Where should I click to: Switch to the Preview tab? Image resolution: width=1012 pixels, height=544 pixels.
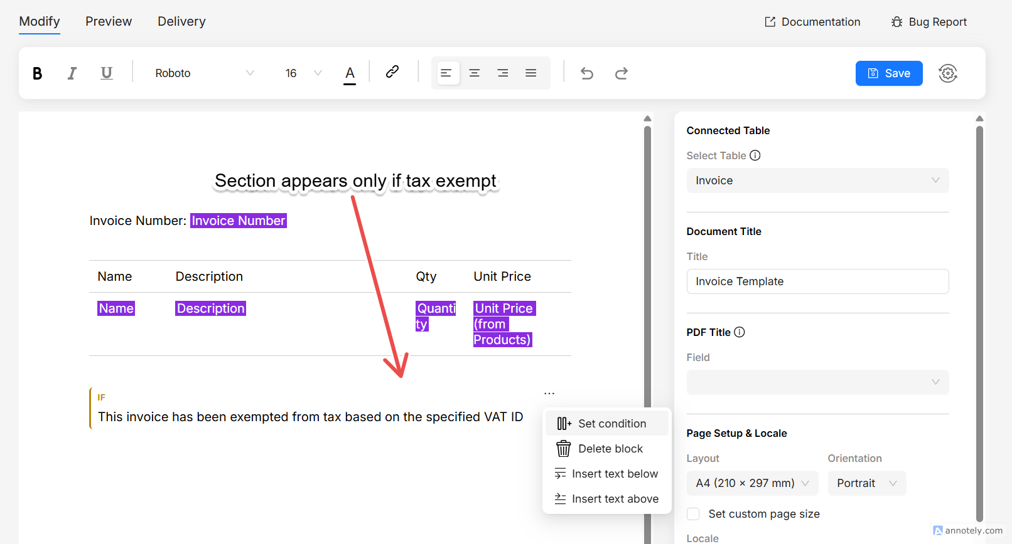pos(109,21)
